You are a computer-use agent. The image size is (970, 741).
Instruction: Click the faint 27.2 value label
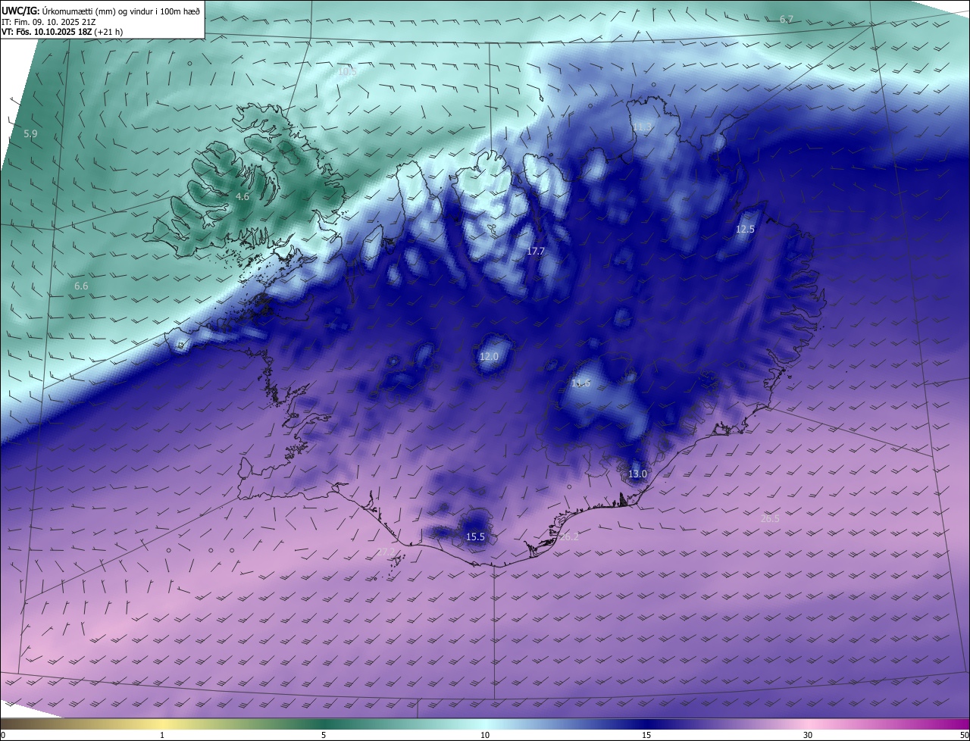point(386,552)
